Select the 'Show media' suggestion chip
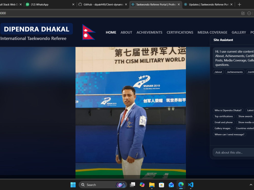This screenshot has width=254, height=190. (x=245, y=122)
